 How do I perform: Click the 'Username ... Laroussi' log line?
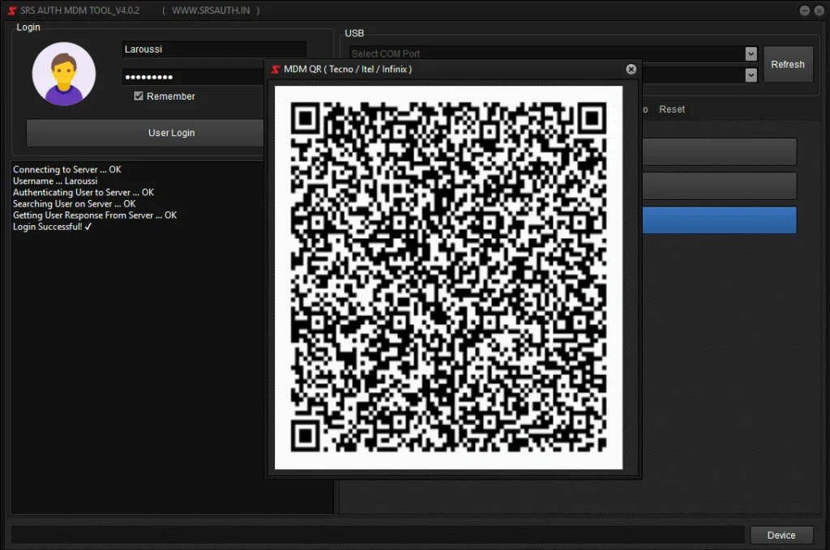coord(55,181)
